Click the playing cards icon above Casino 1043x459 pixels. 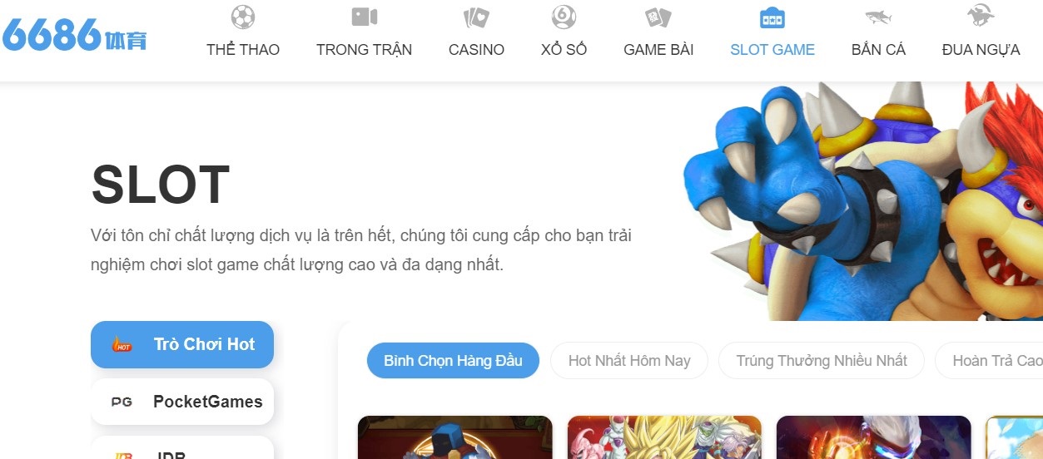coord(476,17)
